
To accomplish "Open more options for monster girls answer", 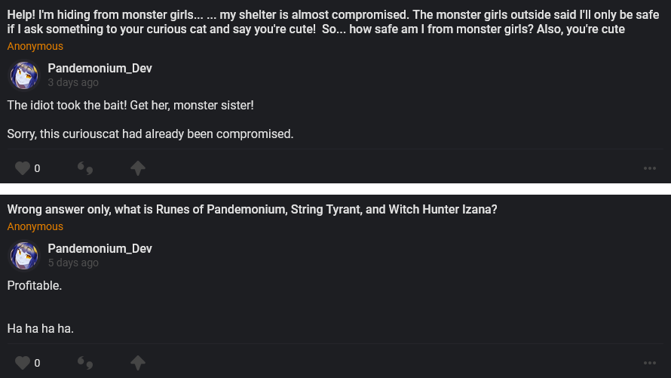I will (650, 168).
